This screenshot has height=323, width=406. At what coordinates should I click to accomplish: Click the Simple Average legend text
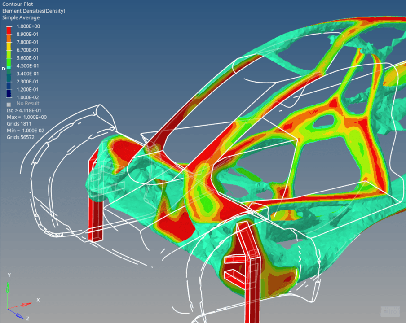tap(21, 17)
